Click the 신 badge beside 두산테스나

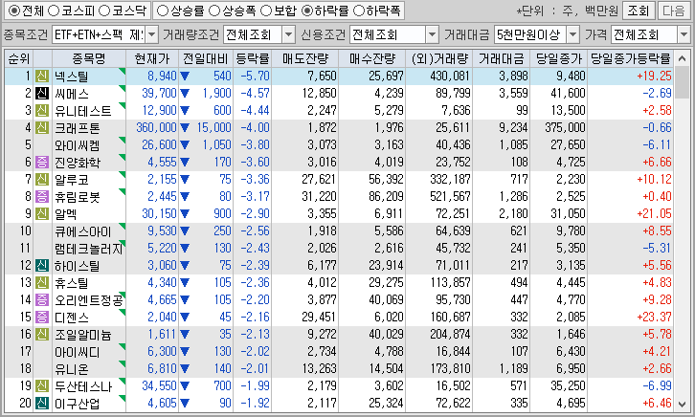42,386
